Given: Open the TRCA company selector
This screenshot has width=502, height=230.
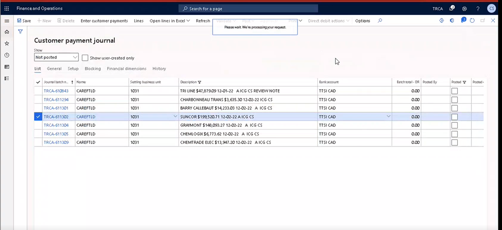Looking at the screenshot, I should [438, 9].
